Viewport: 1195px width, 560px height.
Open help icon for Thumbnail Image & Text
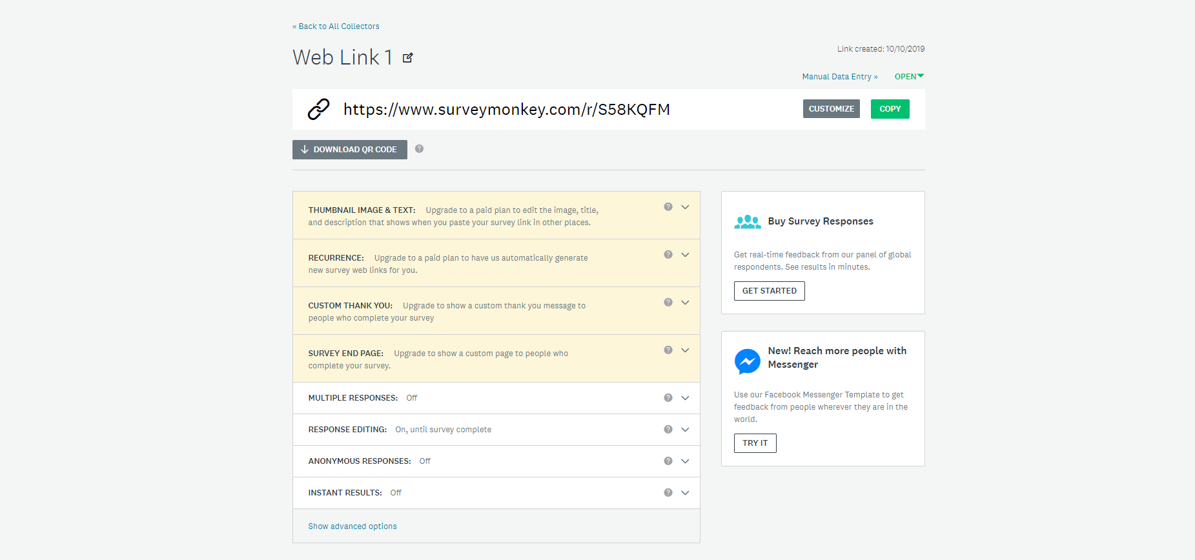point(668,207)
